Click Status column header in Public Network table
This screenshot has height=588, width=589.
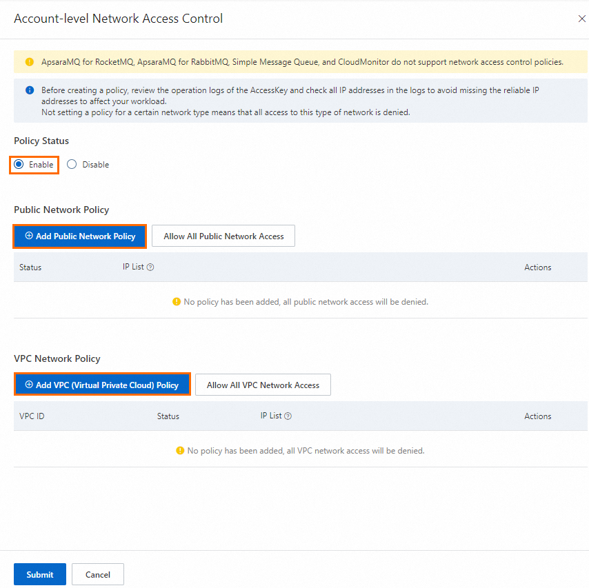30,267
